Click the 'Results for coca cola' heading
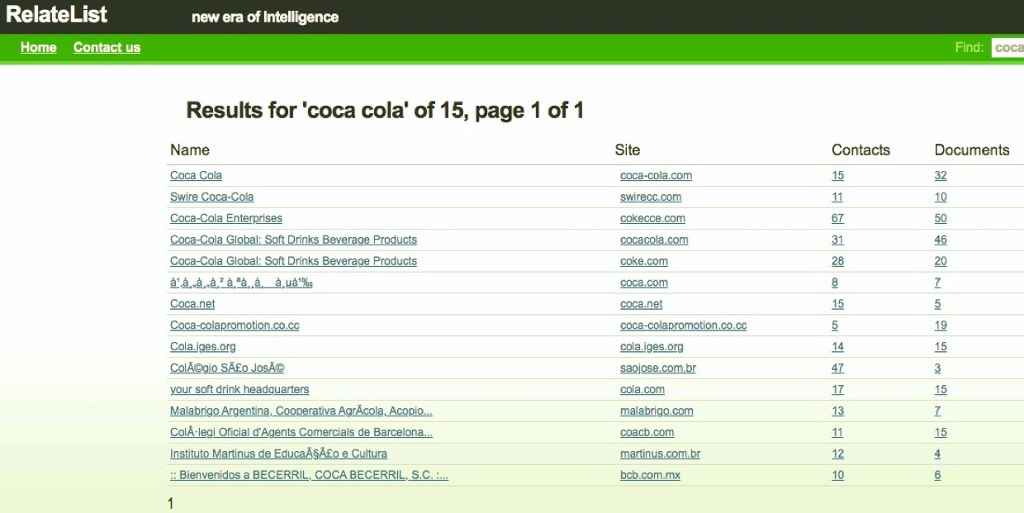The width and height of the screenshot is (1024, 513). click(385, 111)
